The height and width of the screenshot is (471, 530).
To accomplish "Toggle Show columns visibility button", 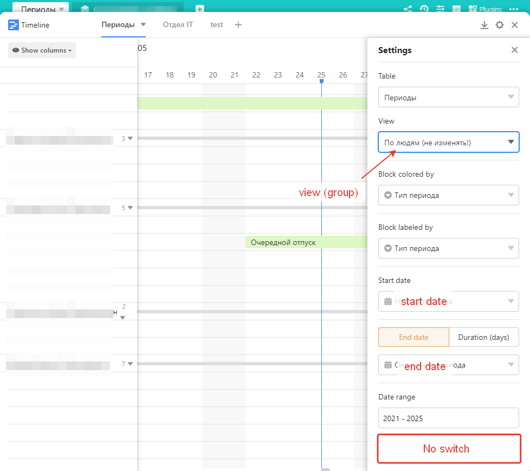I will click(x=42, y=50).
